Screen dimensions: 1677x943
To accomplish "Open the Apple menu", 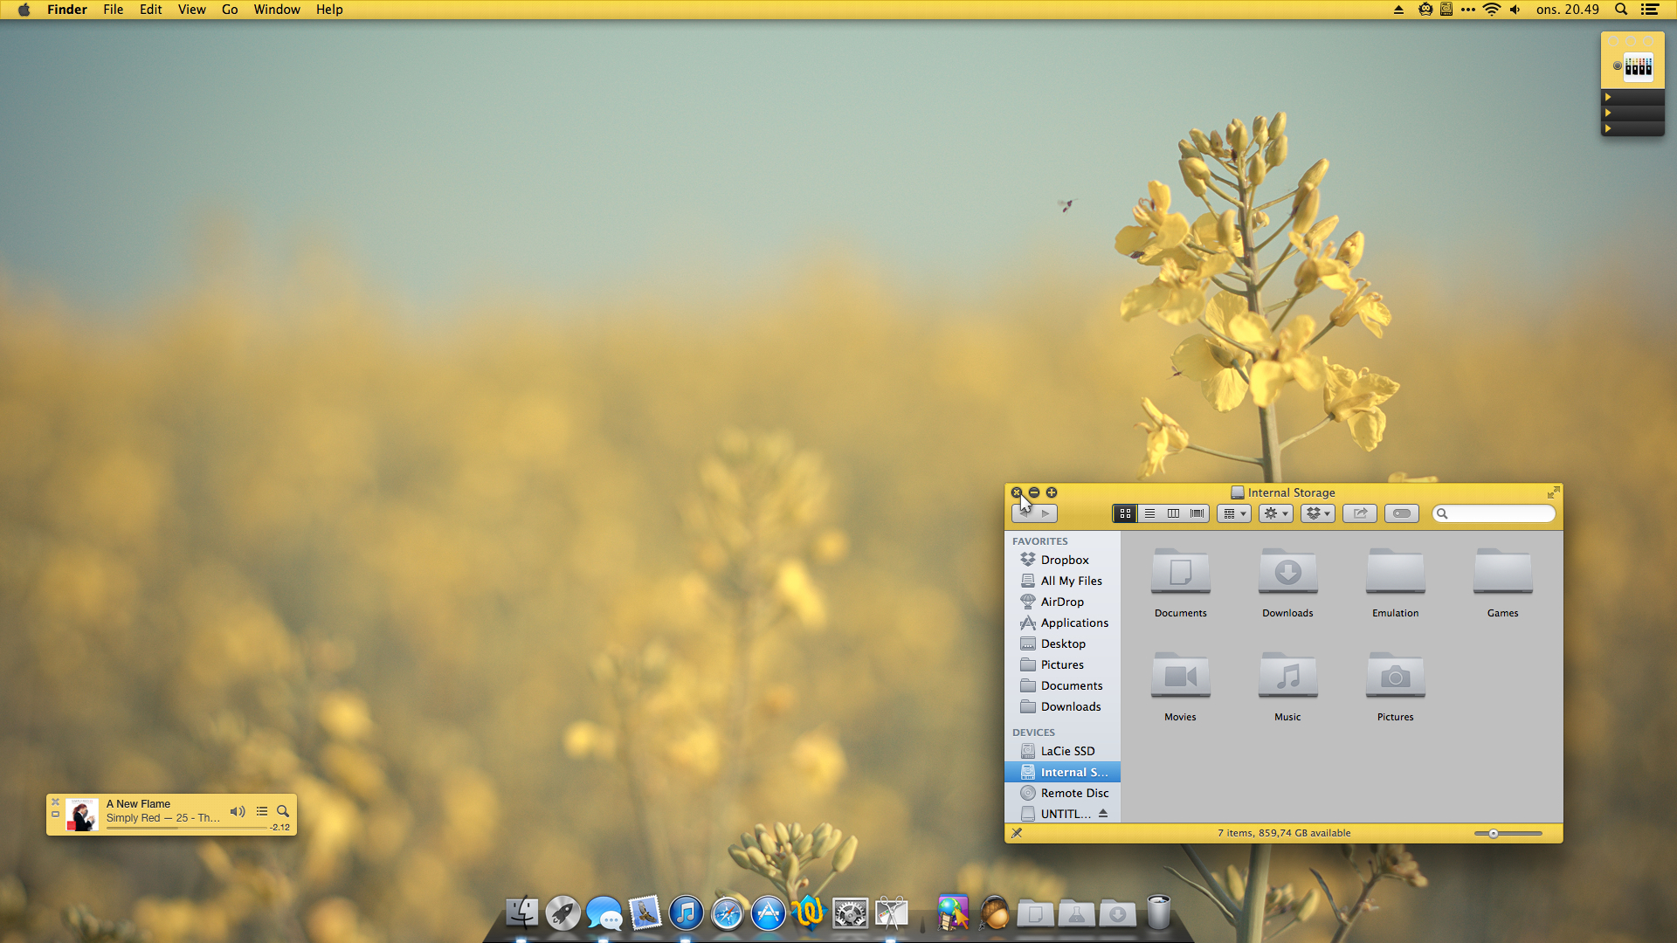I will (24, 10).
